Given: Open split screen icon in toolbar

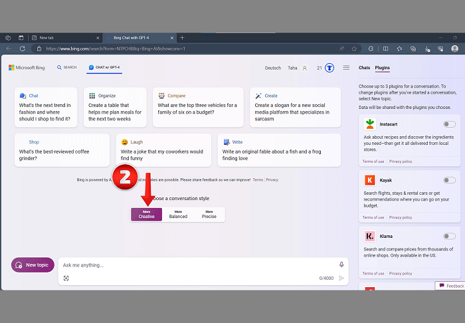Looking at the screenshot, I should tap(385, 49).
